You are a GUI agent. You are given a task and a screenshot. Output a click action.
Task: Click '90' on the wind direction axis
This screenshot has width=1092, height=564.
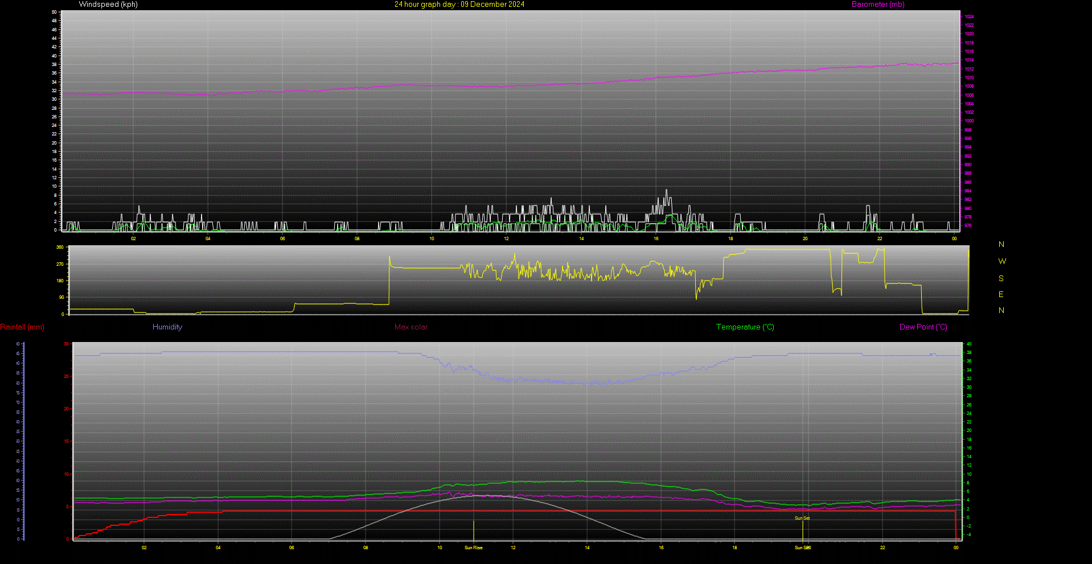(x=61, y=298)
